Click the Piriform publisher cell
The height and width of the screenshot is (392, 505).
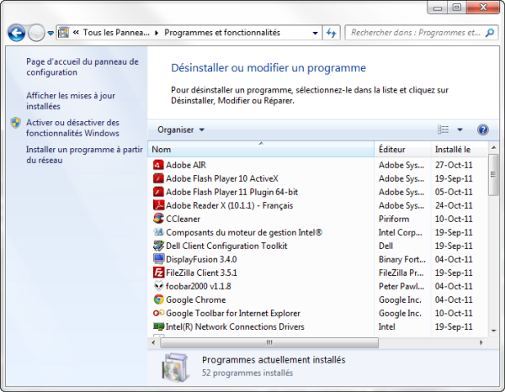tap(394, 219)
